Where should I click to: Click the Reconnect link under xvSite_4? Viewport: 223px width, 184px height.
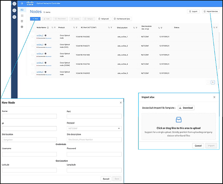click(x=49, y=57)
